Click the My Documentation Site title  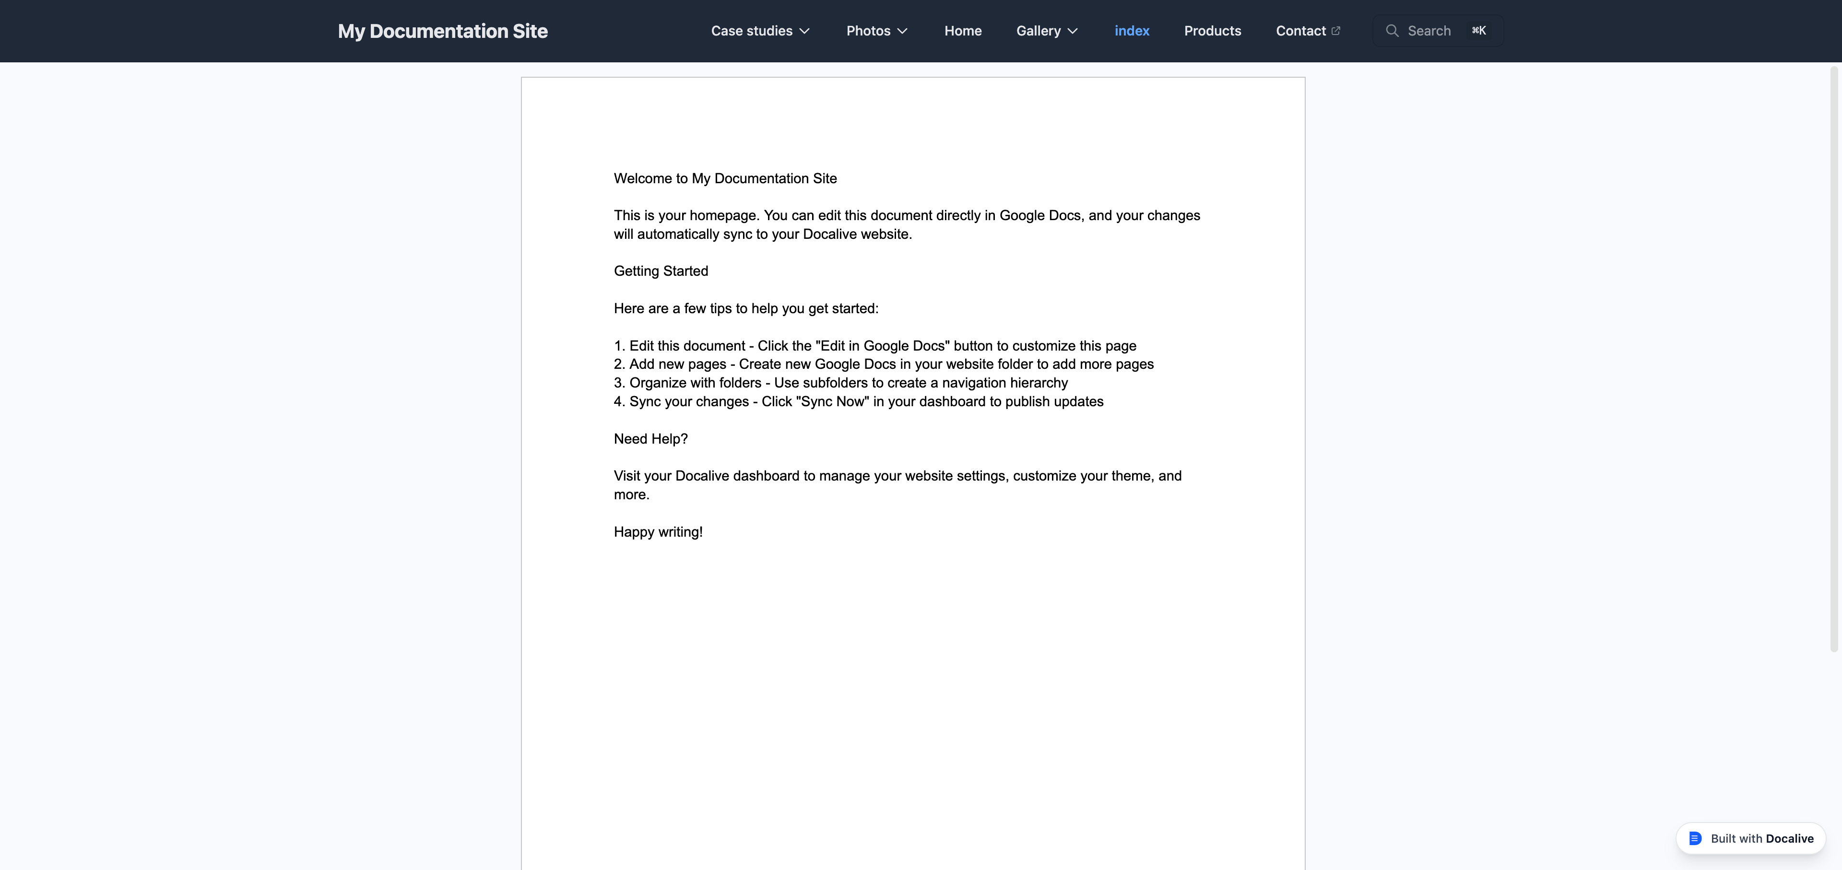[443, 31]
